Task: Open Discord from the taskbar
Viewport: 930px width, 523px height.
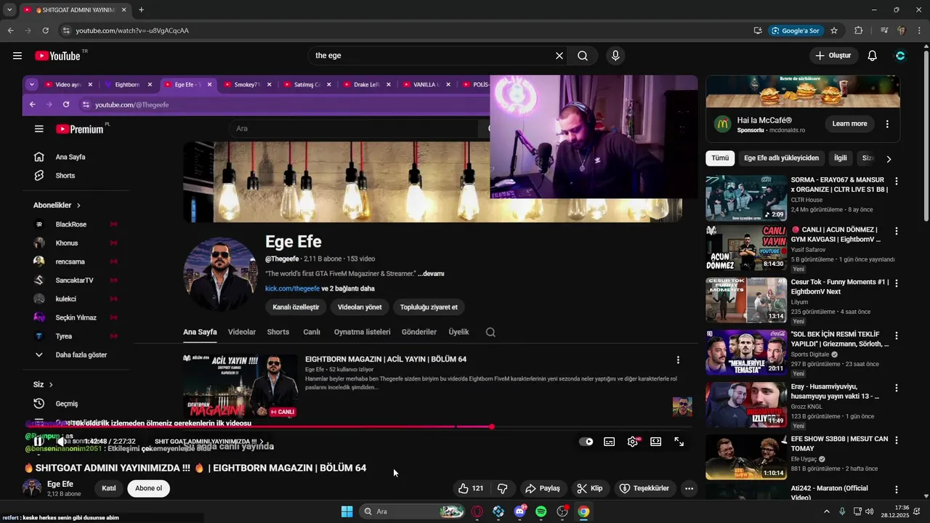Action: [519, 511]
